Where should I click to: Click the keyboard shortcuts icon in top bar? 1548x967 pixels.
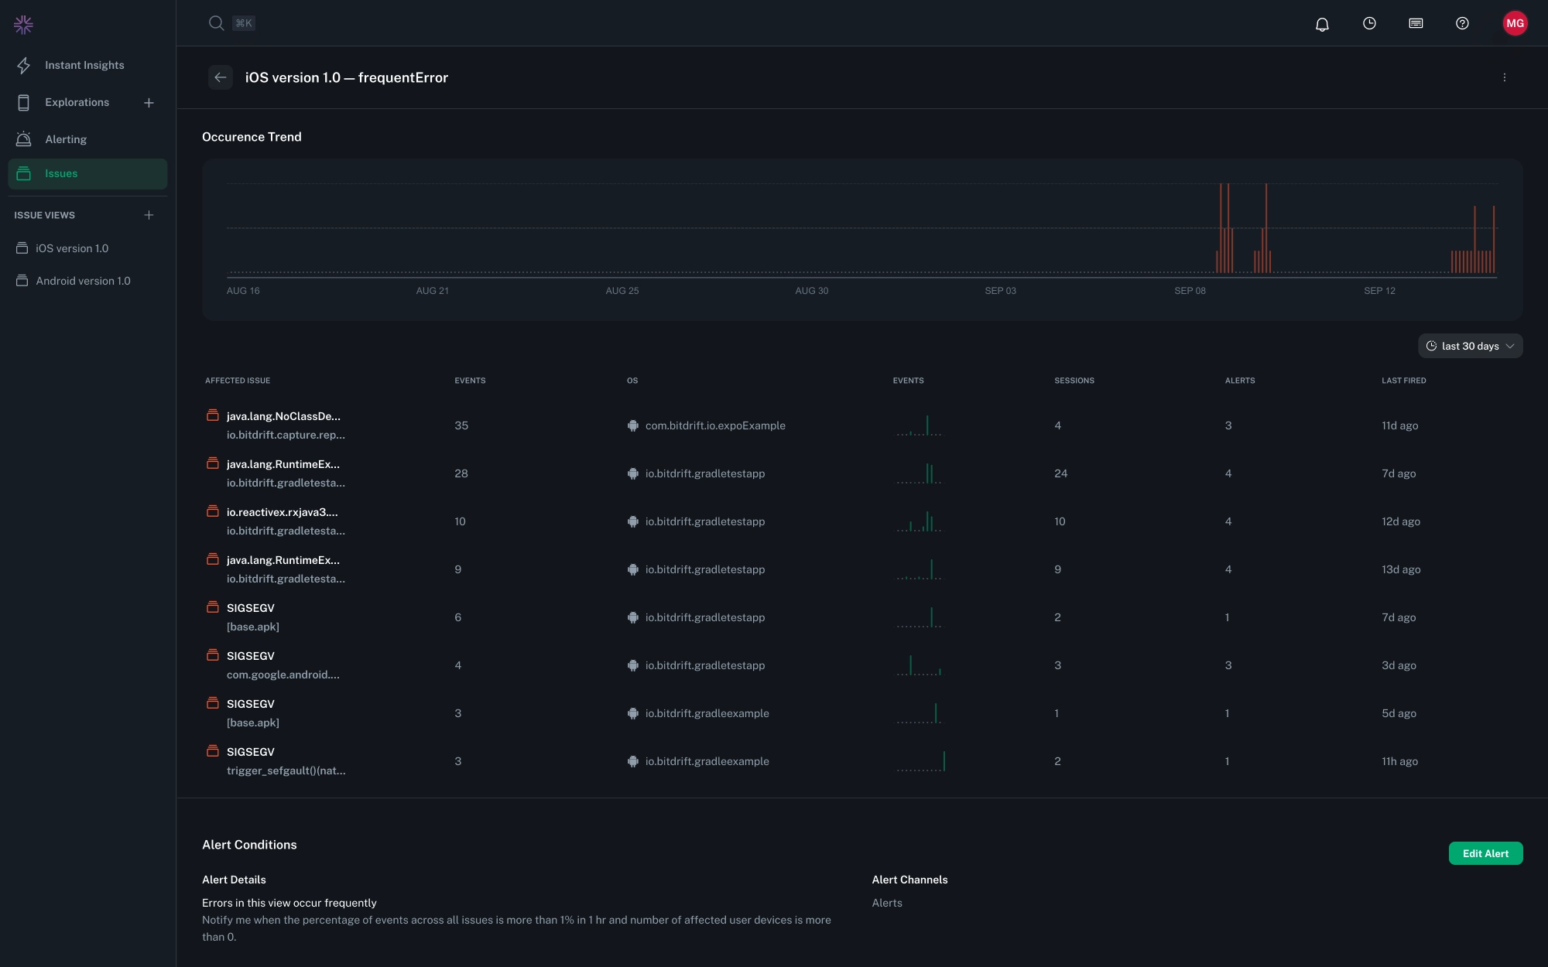click(1416, 23)
